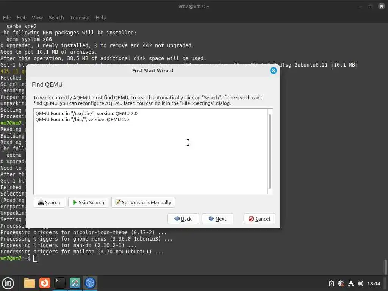Click terminal line 'qemu-system-x86'
Screen dimensions: 388x291
(29, 39)
